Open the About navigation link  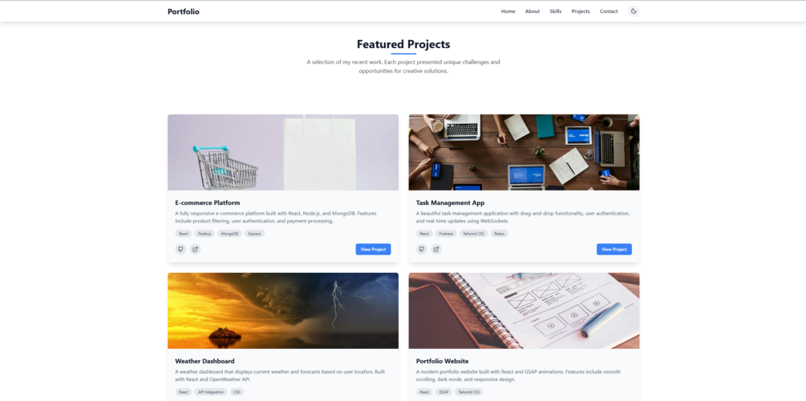pos(533,11)
